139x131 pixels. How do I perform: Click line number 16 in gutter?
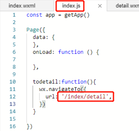click(x=13, y=126)
